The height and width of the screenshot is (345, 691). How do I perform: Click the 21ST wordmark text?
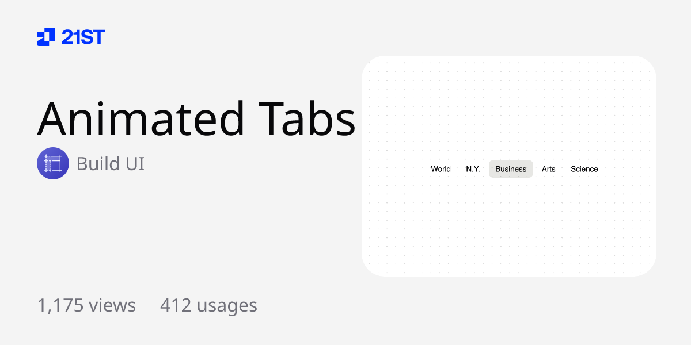83,37
